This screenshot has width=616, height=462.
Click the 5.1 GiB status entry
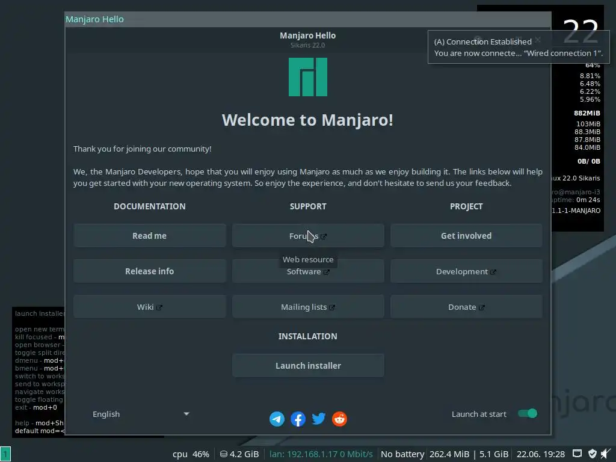494,454
